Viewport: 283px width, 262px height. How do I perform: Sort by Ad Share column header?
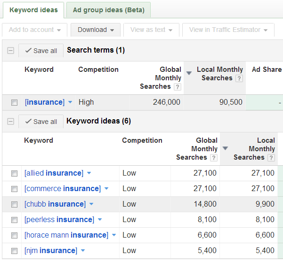267,69
